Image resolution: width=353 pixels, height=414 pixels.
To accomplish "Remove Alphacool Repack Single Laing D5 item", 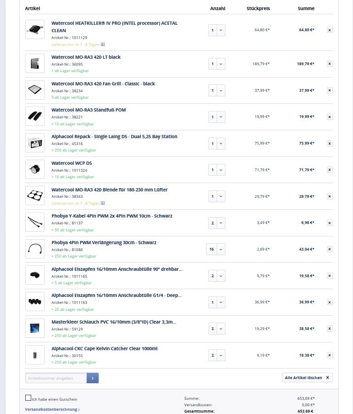I will (x=330, y=143).
